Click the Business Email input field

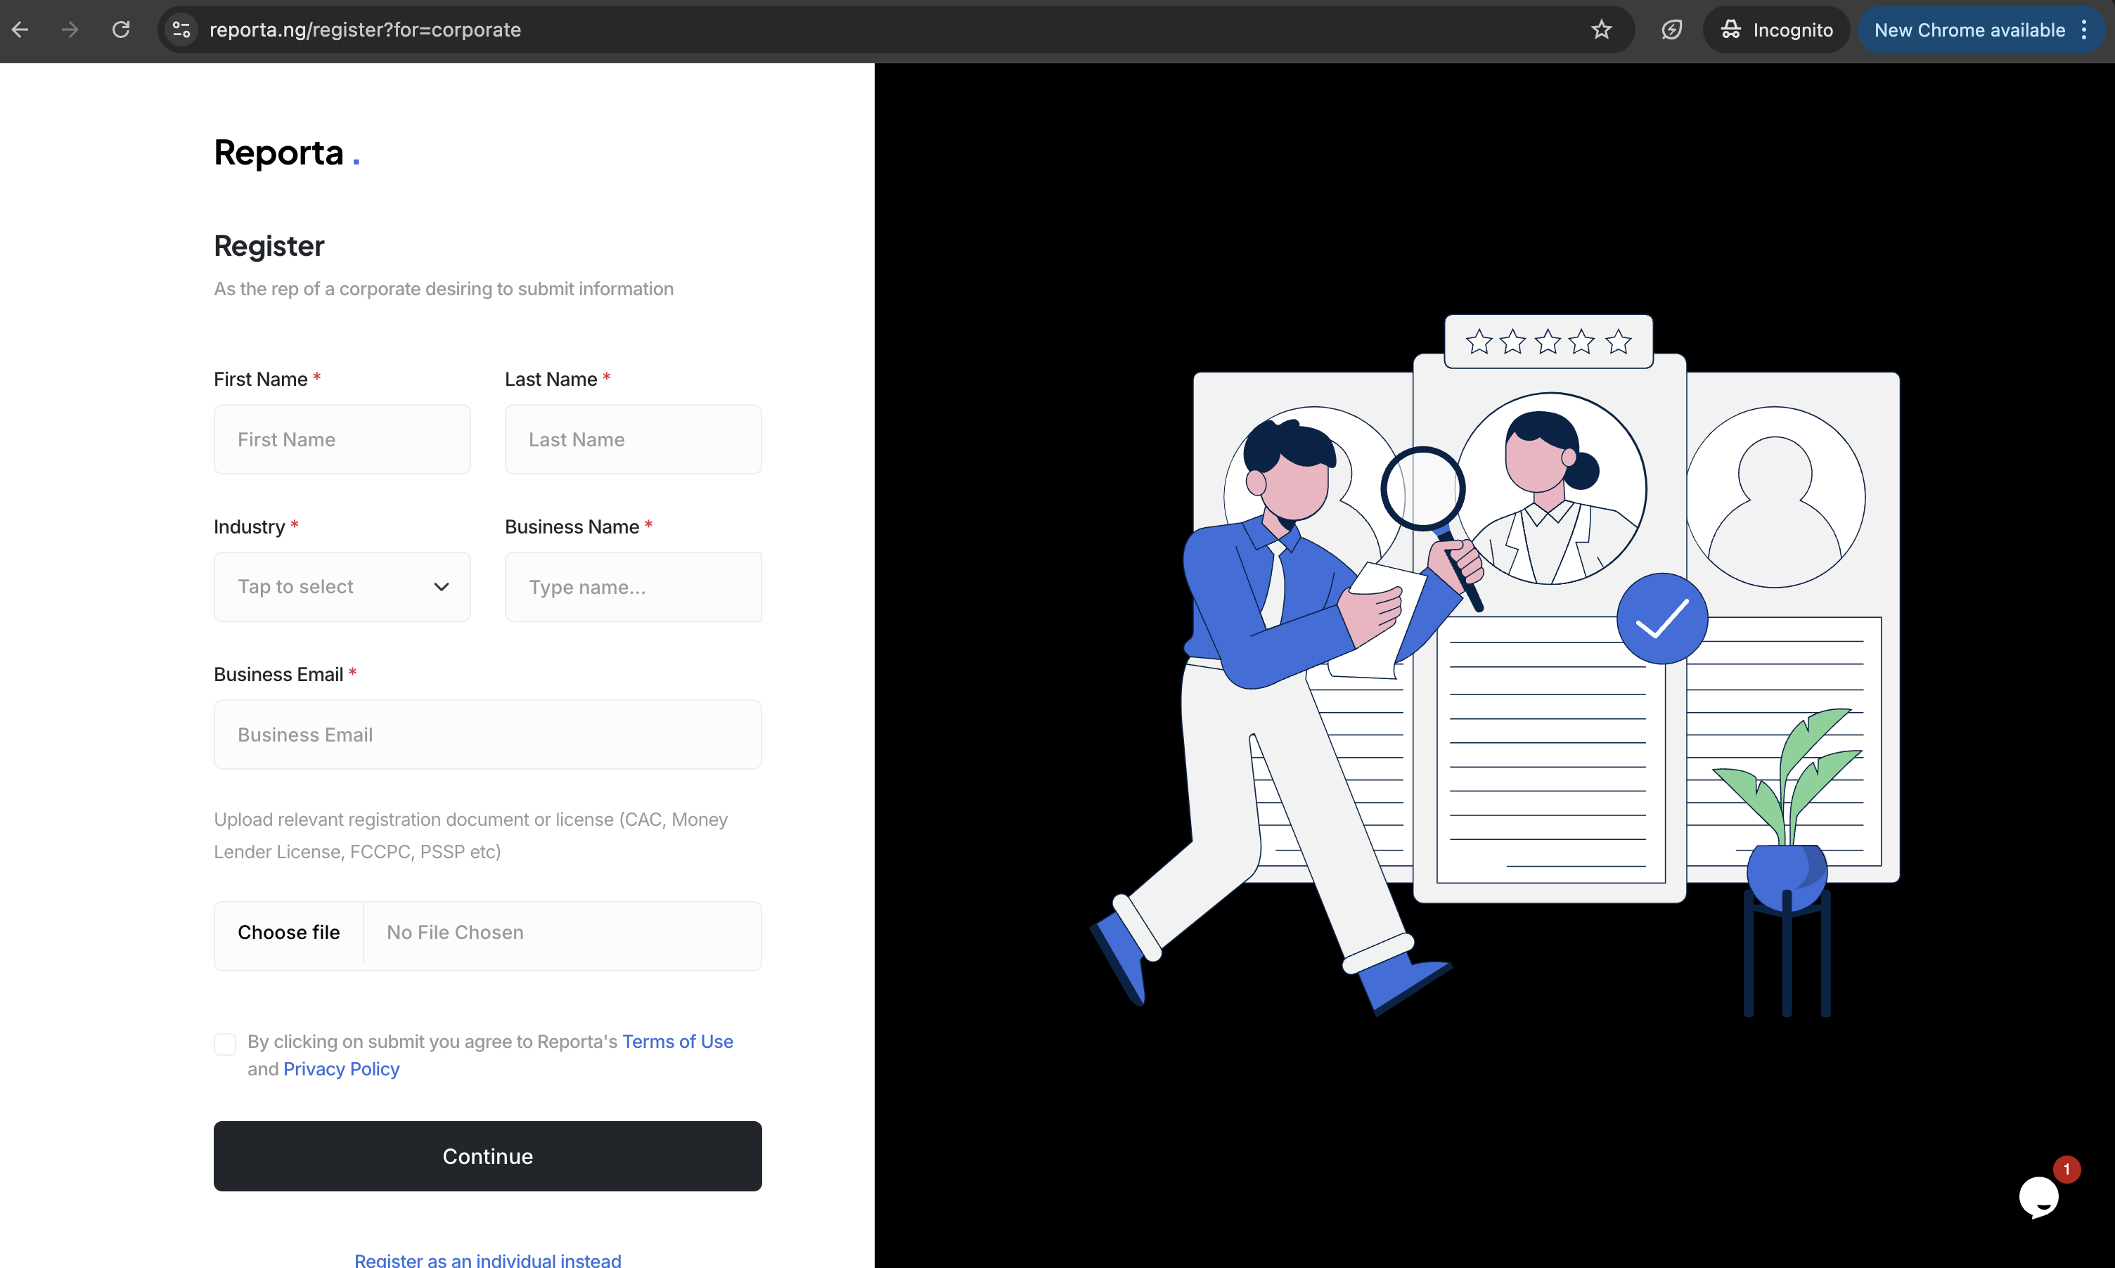(x=487, y=734)
